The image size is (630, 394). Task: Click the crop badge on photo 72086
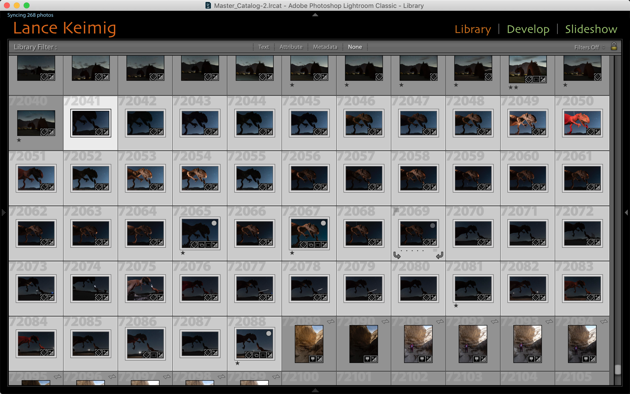pos(153,355)
